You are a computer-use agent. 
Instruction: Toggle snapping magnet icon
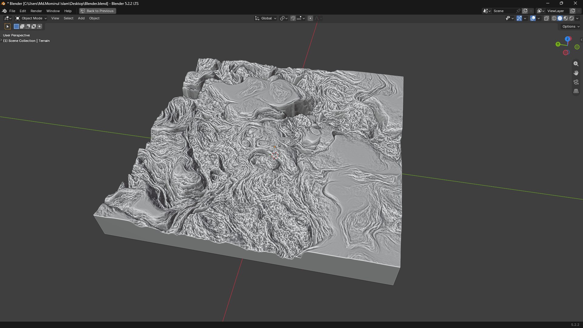point(293,19)
